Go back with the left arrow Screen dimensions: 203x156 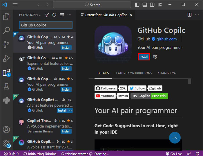[39, 5]
